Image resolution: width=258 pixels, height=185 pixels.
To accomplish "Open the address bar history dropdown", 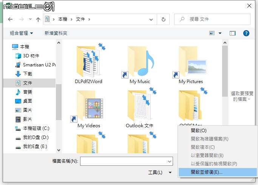I will (151, 19).
